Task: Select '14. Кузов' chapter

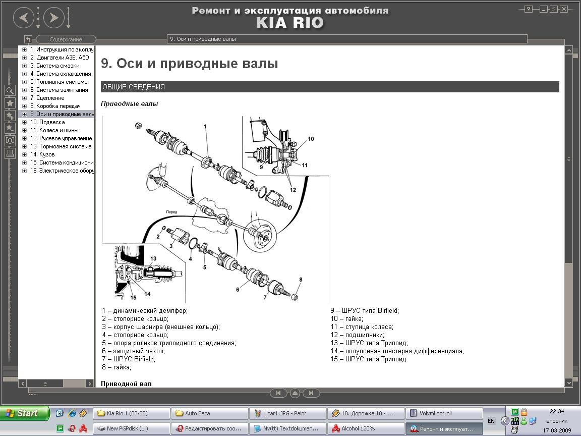Action: coord(42,154)
